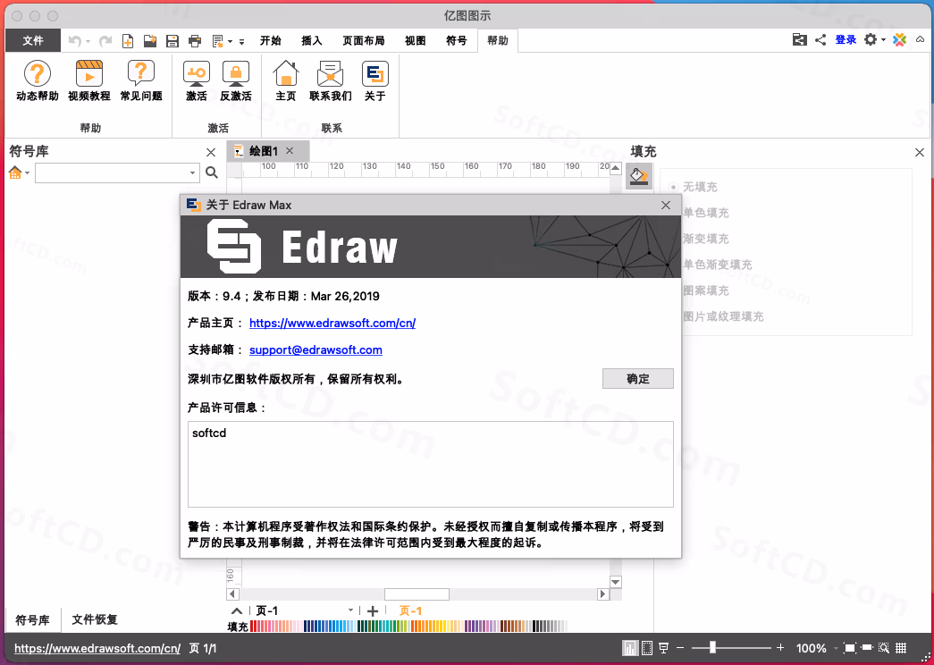Click the fit to width icon

pyautogui.click(x=867, y=648)
